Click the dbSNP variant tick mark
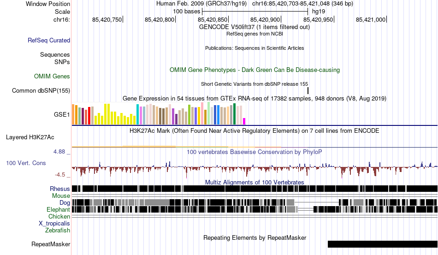Screen dimensions: 438x255 point(308,90)
